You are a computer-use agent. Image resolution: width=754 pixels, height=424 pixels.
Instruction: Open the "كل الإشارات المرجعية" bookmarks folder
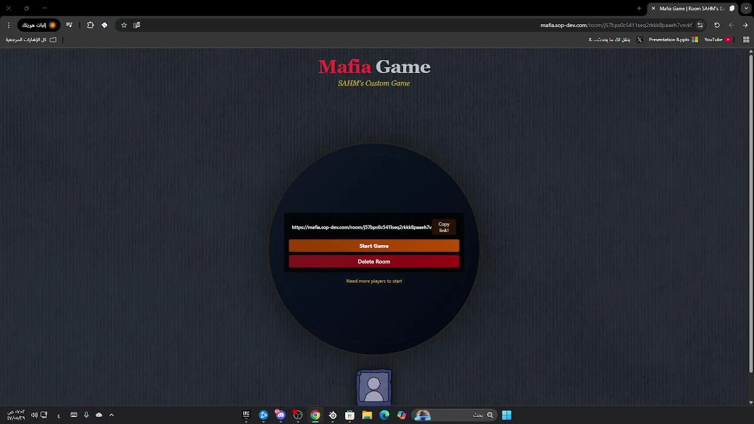pos(31,39)
